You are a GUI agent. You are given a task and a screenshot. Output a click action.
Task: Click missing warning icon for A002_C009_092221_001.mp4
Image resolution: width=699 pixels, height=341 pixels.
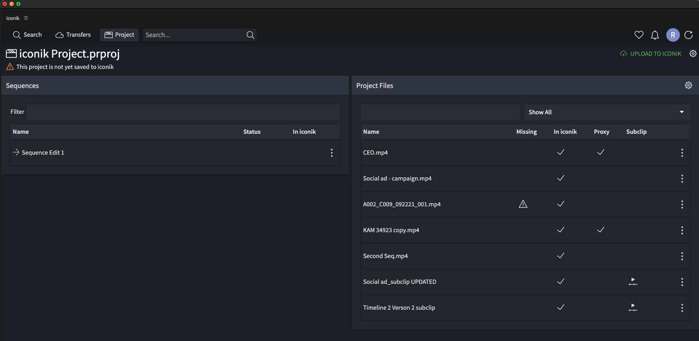click(523, 205)
